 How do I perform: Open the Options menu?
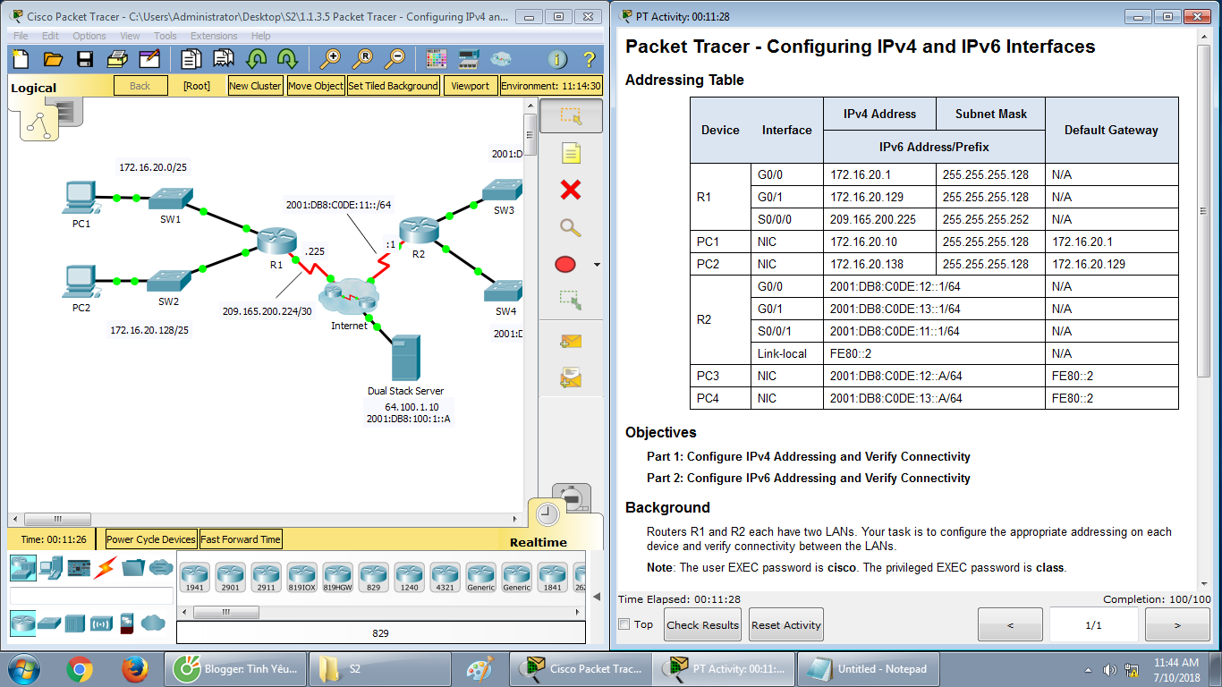[x=89, y=36]
